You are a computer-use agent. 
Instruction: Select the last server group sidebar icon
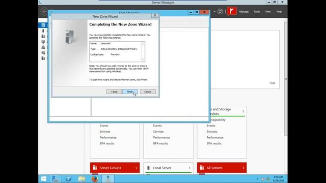click(x=43, y=58)
